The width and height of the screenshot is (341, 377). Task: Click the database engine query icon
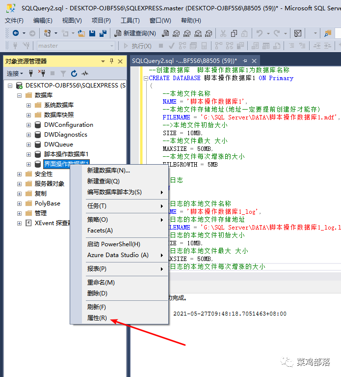165,33
